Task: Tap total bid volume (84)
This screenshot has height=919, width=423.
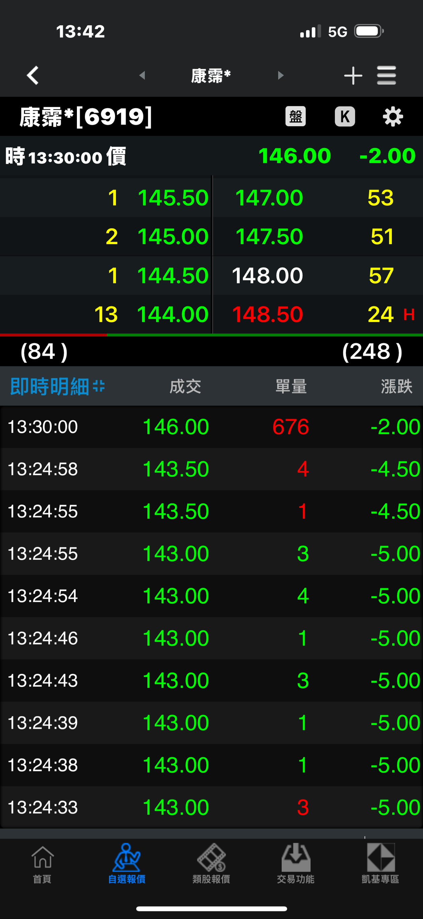Action: tap(44, 351)
